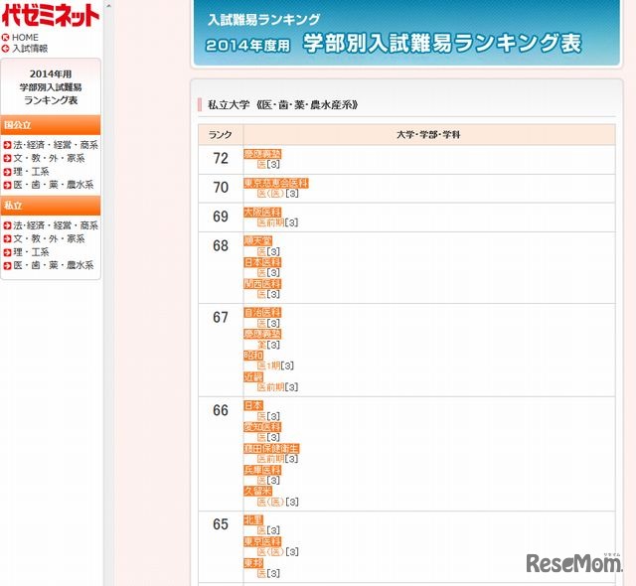Open 藤田保健衛生 university link
Viewport: 636px width, 586px height.
click(x=271, y=449)
